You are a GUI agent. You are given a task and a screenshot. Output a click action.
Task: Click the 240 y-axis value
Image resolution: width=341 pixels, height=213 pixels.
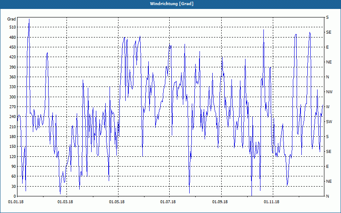click(13, 117)
